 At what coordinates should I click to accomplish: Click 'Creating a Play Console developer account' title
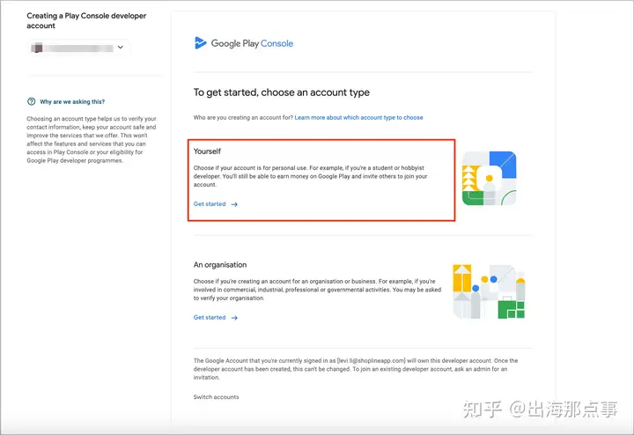click(86, 20)
